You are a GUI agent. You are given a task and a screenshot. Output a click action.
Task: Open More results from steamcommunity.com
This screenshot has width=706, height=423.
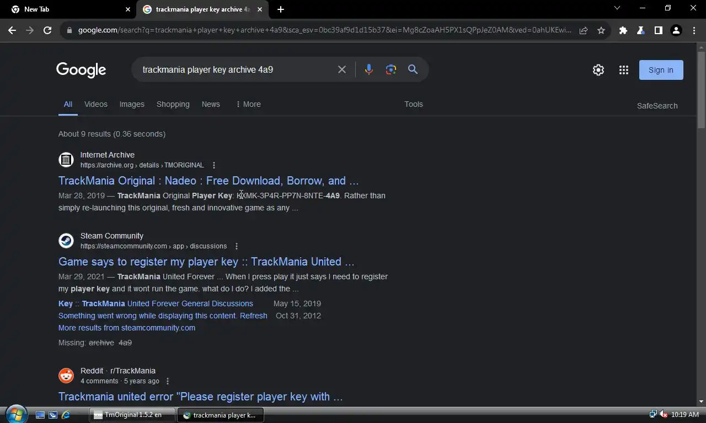[127, 328]
